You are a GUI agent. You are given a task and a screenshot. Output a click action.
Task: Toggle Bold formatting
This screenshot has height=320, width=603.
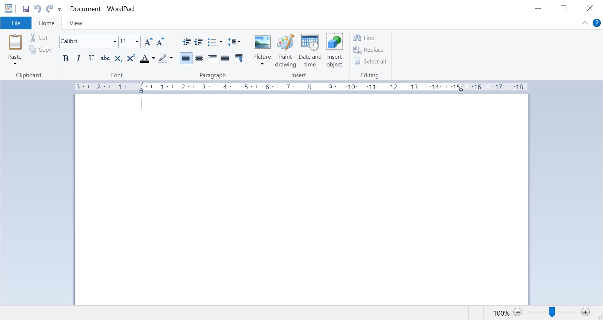point(66,58)
